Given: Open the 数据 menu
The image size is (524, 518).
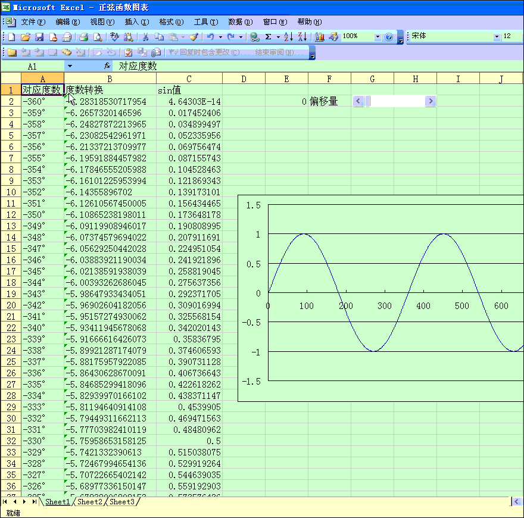Looking at the screenshot, I should point(240,22).
